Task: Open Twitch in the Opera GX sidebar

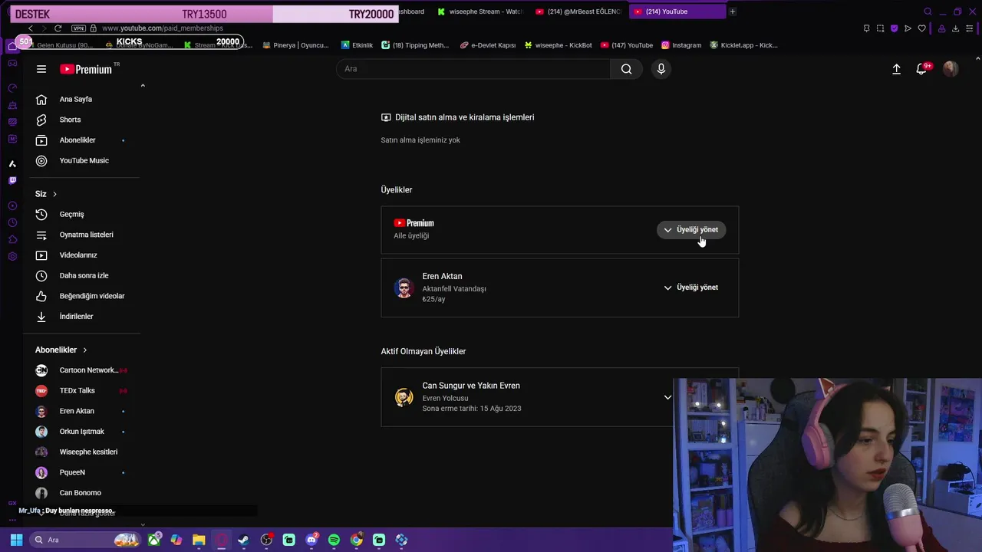Action: (x=12, y=181)
